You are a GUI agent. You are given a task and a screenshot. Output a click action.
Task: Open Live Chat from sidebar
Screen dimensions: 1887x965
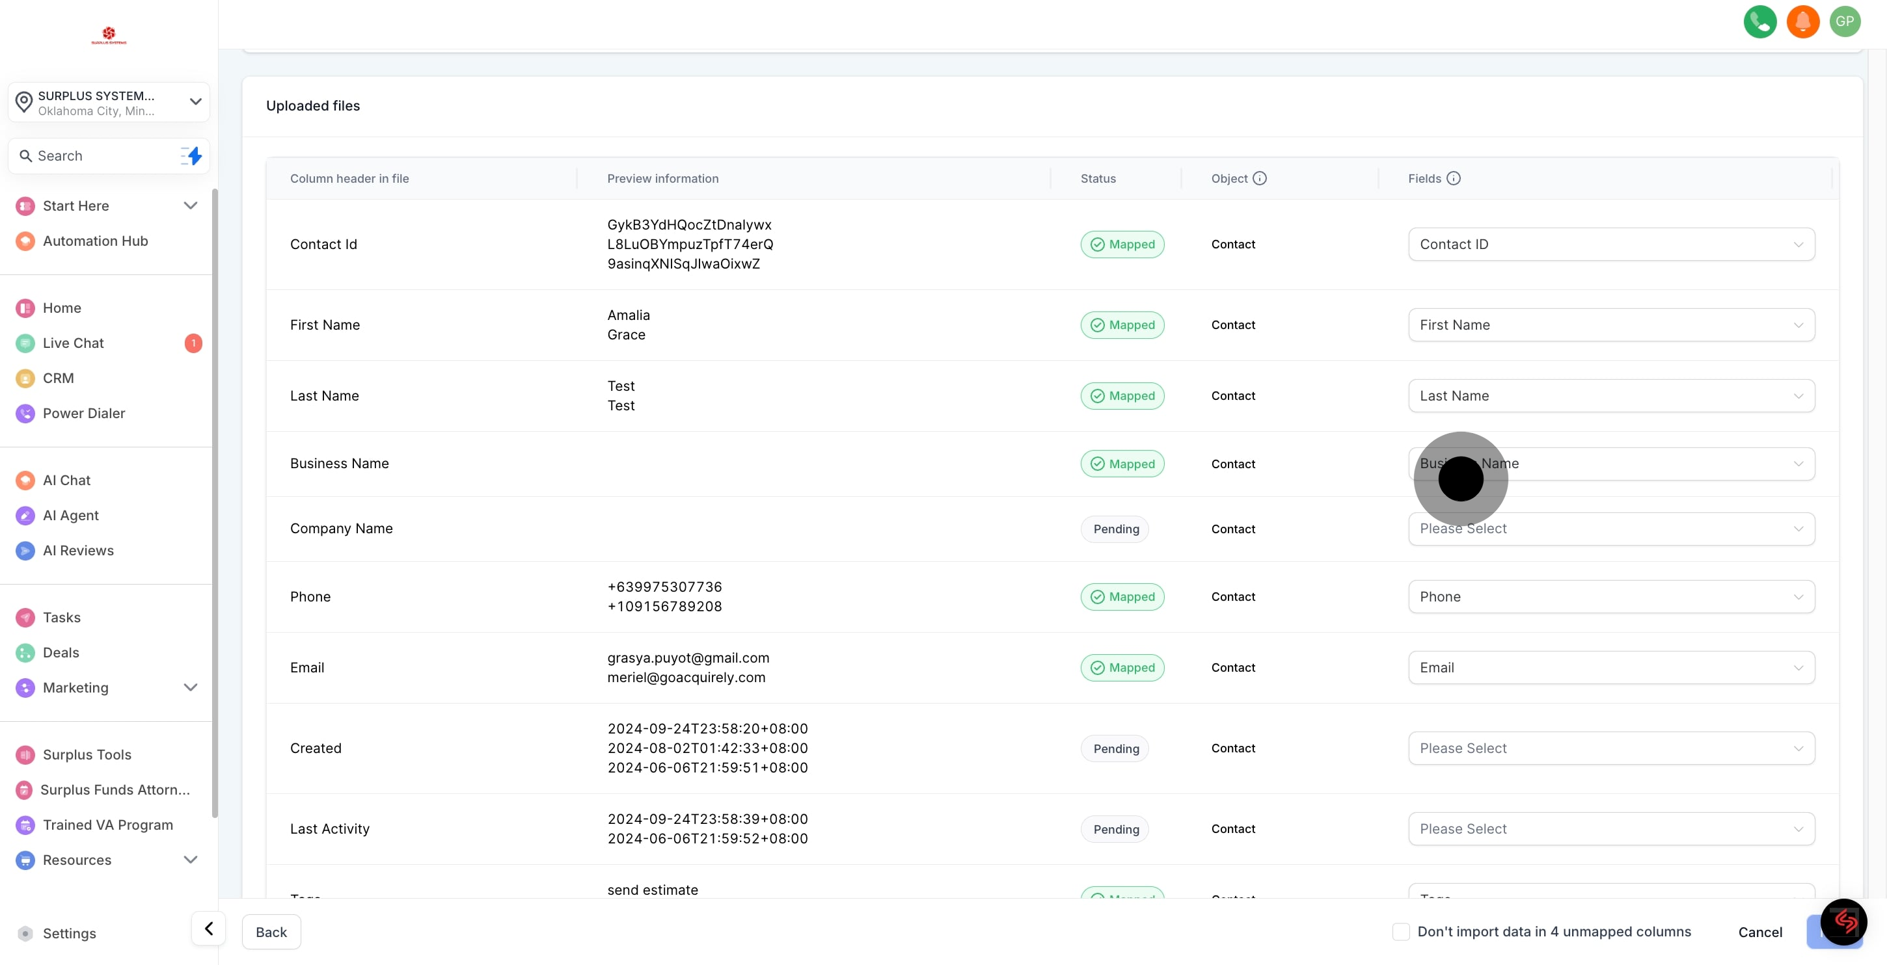pos(74,343)
